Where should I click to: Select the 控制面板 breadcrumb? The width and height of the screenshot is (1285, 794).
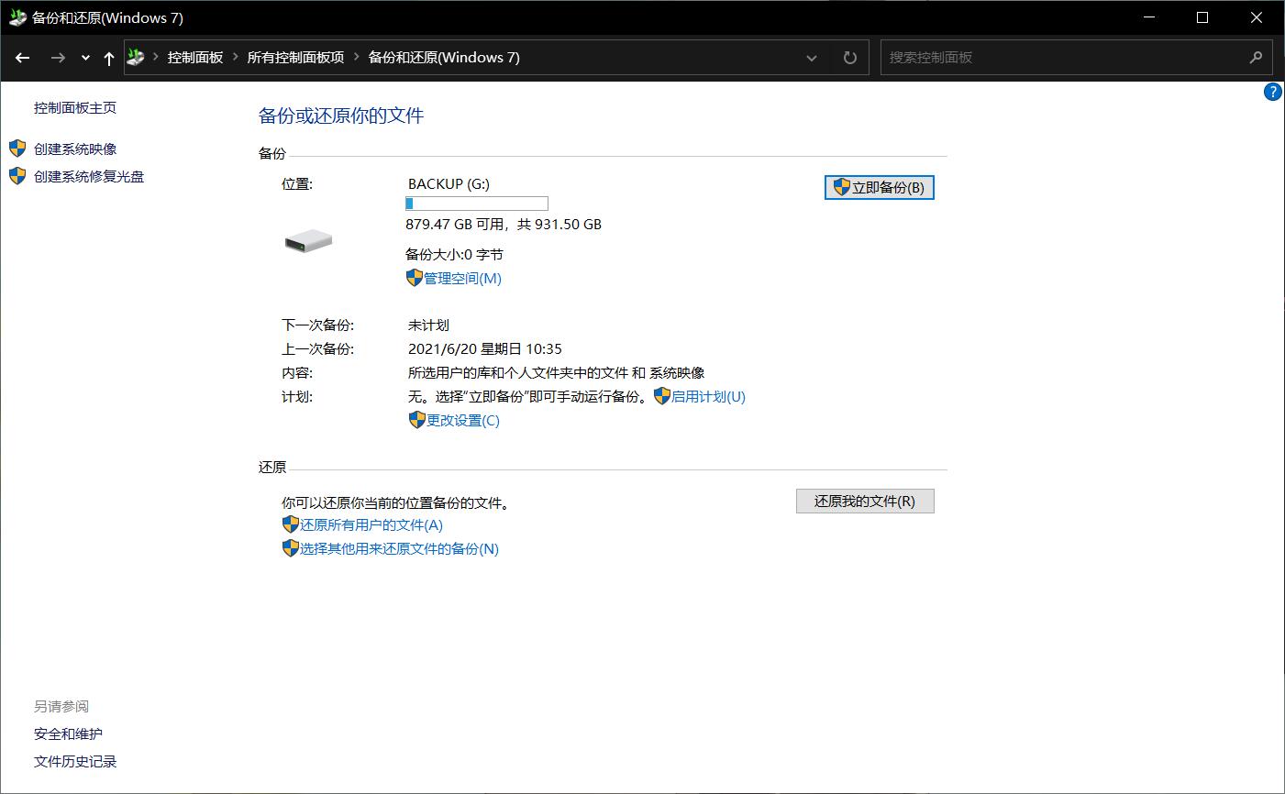195,57
